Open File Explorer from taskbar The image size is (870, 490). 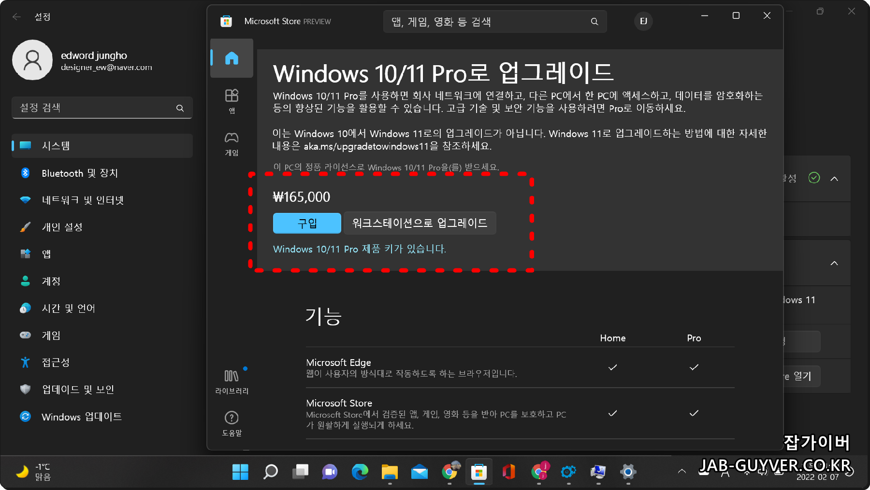pyautogui.click(x=390, y=472)
